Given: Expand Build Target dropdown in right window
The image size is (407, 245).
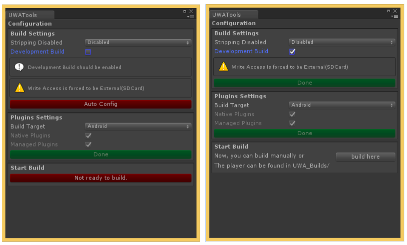Looking at the screenshot, I should click(342, 105).
